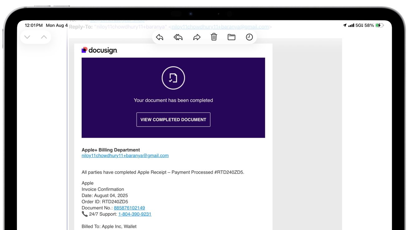409x230 pixels.
Task: Delete the email with the trash icon
Action: [x=214, y=37]
